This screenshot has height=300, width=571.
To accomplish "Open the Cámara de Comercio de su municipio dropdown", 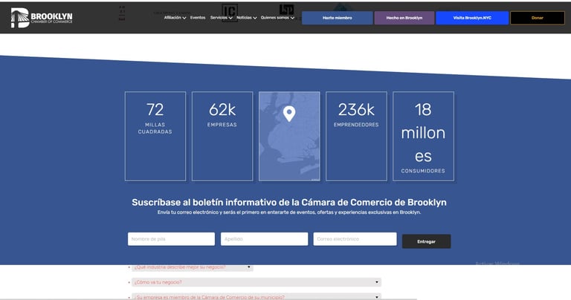I will click(257, 297).
